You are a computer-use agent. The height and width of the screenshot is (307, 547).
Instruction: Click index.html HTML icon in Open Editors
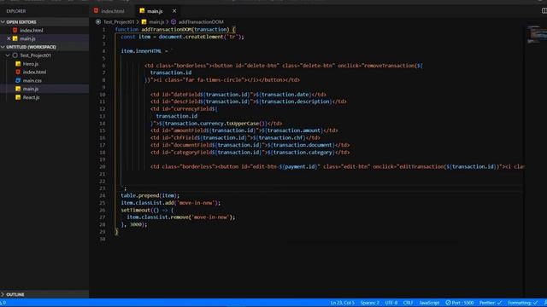pyautogui.click(x=15, y=31)
